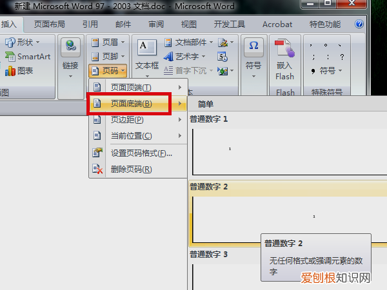Open the 链接 hyperlink button

tap(70, 58)
